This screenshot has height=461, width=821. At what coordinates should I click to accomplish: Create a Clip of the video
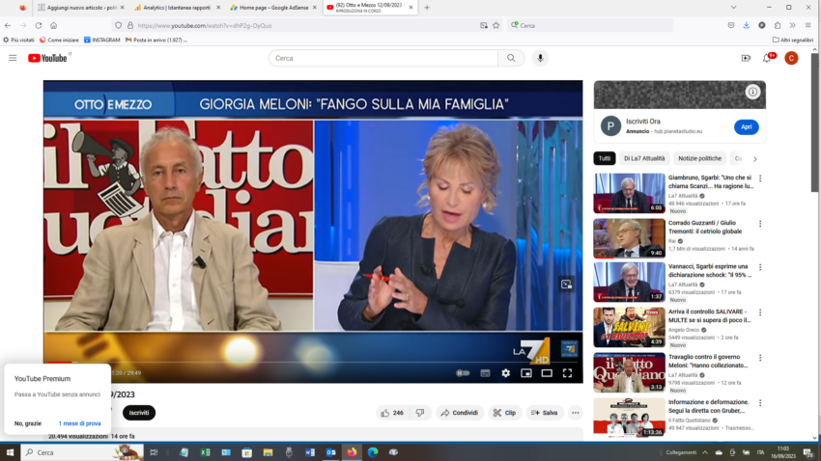click(x=505, y=413)
